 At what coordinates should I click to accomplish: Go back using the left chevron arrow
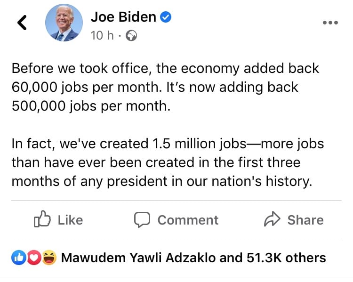pyautogui.click(x=22, y=23)
